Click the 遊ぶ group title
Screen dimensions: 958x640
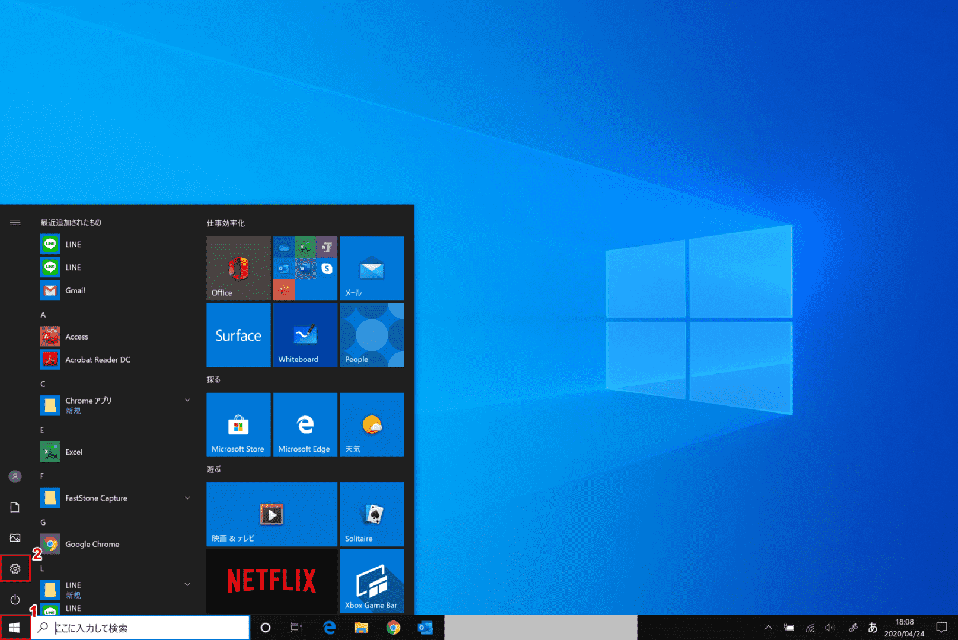[x=213, y=469]
